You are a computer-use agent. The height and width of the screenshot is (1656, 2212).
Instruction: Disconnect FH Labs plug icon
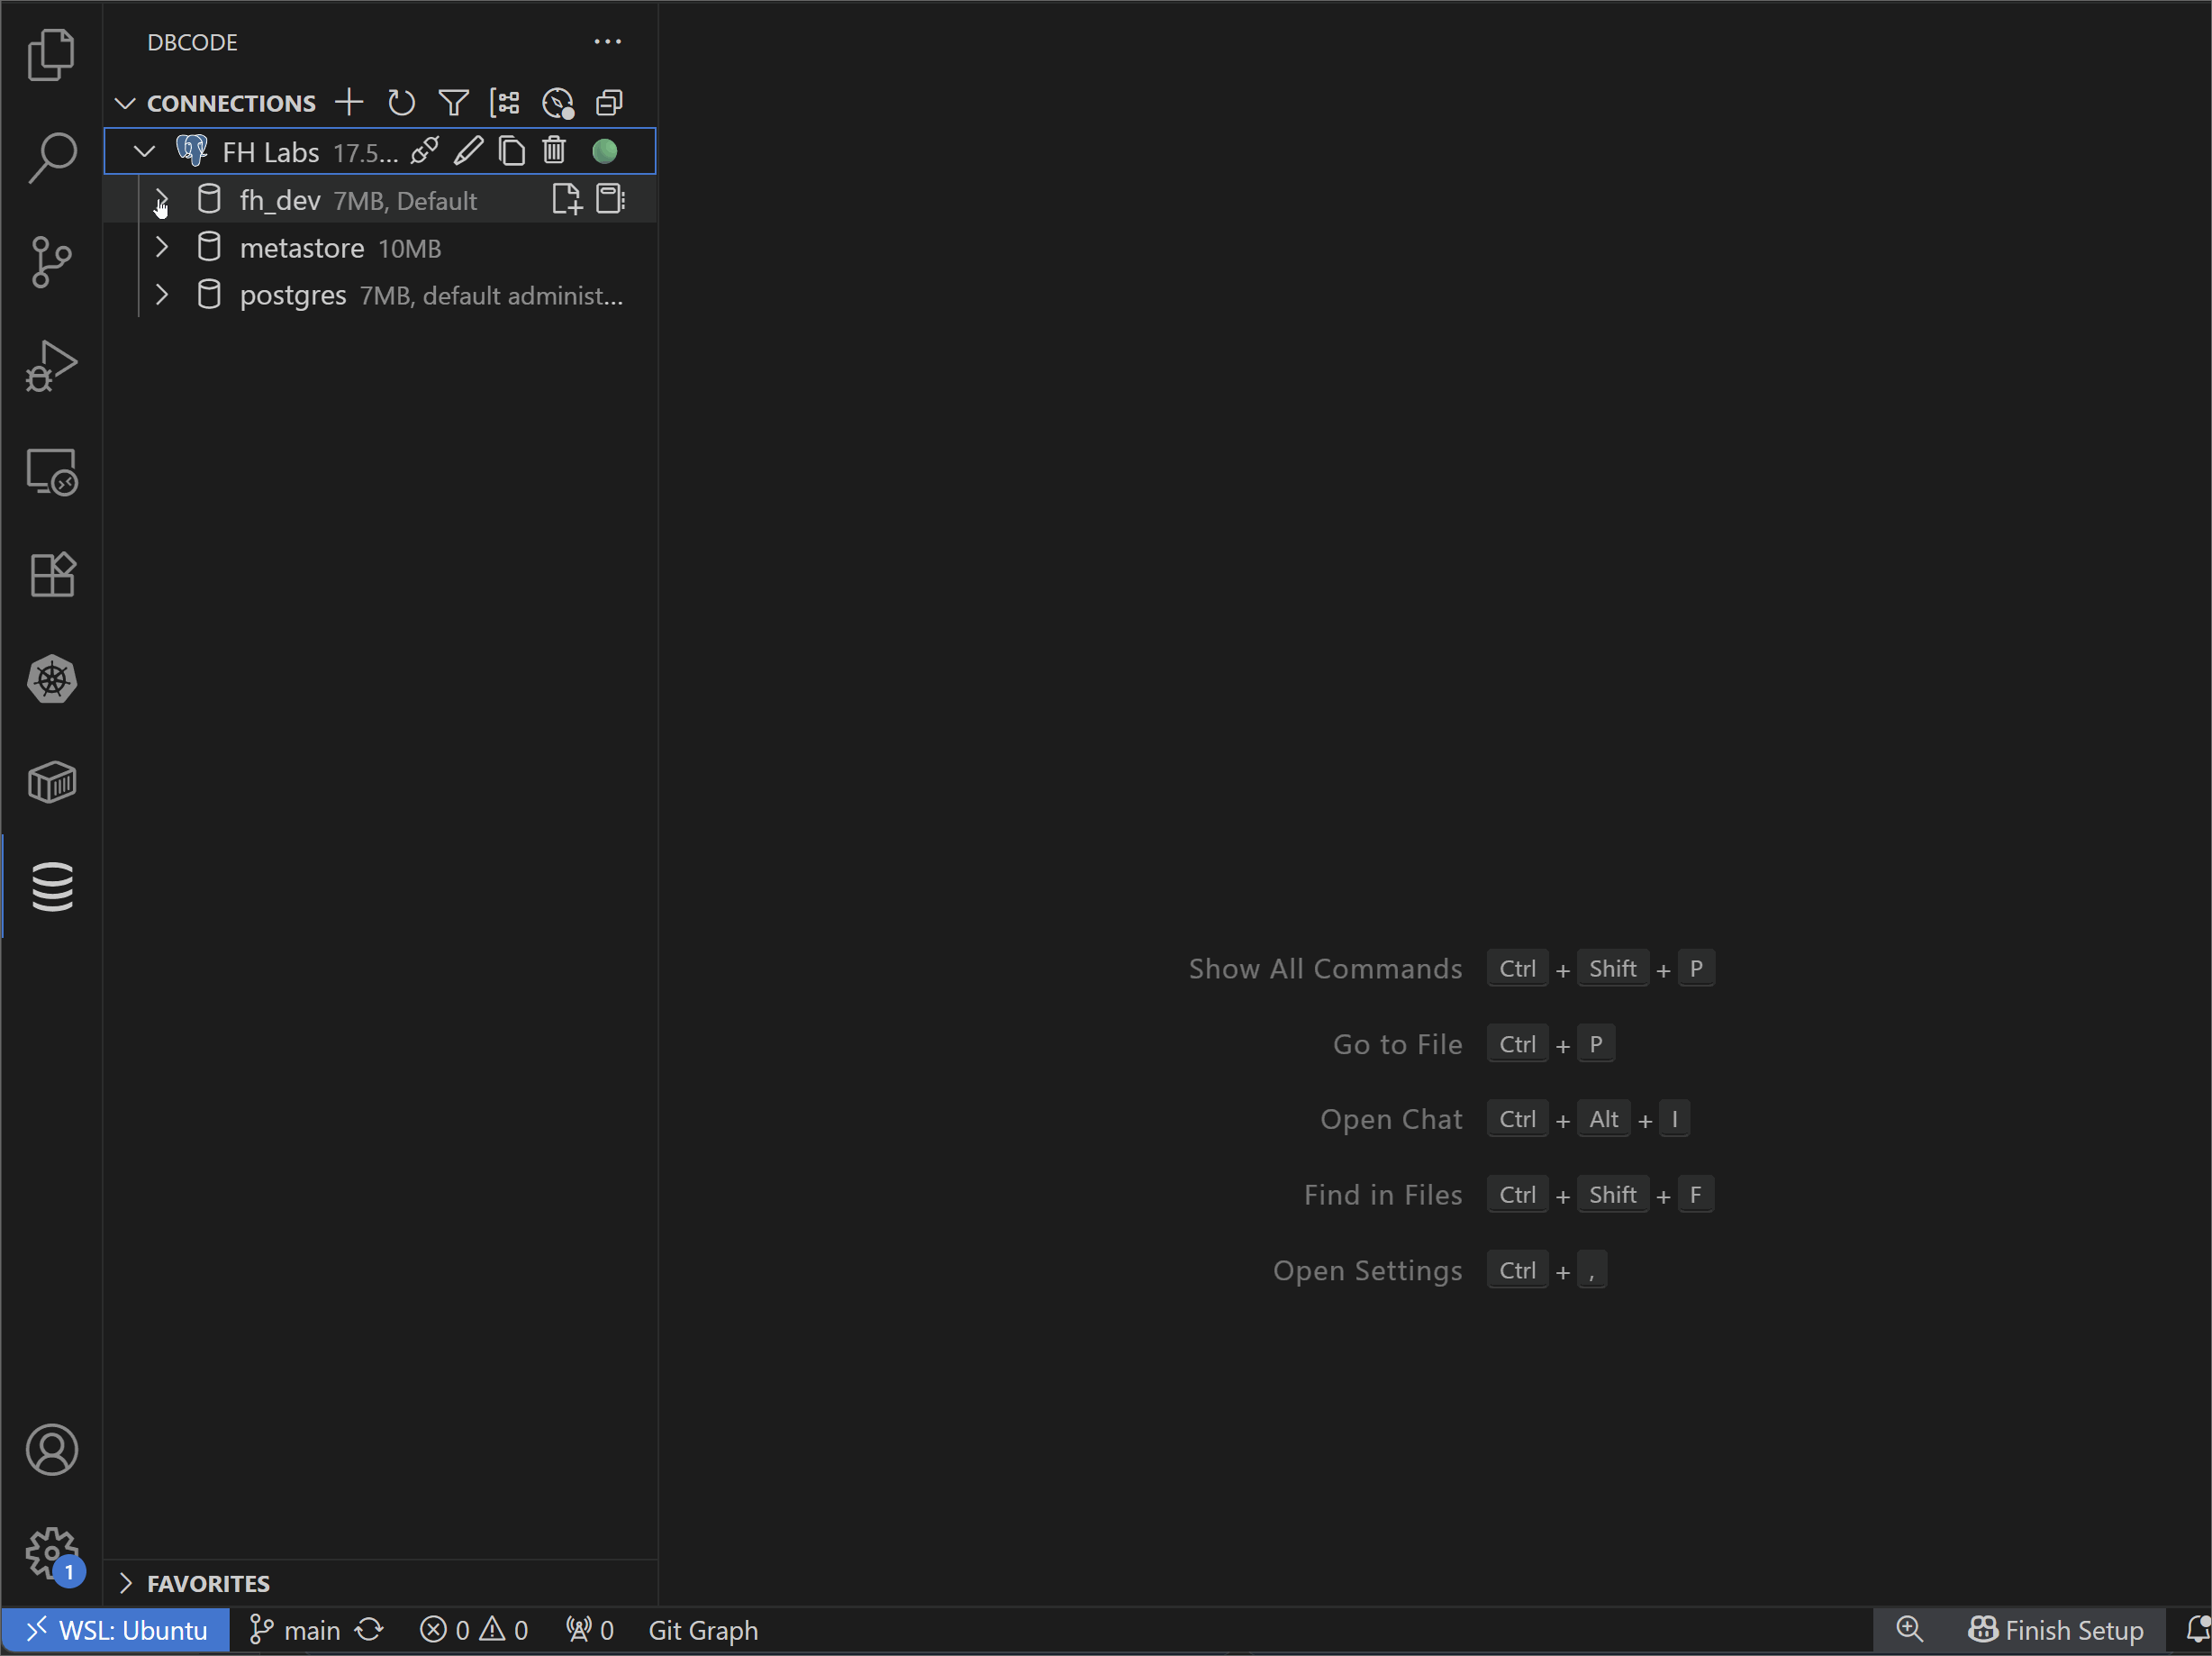[x=424, y=151]
